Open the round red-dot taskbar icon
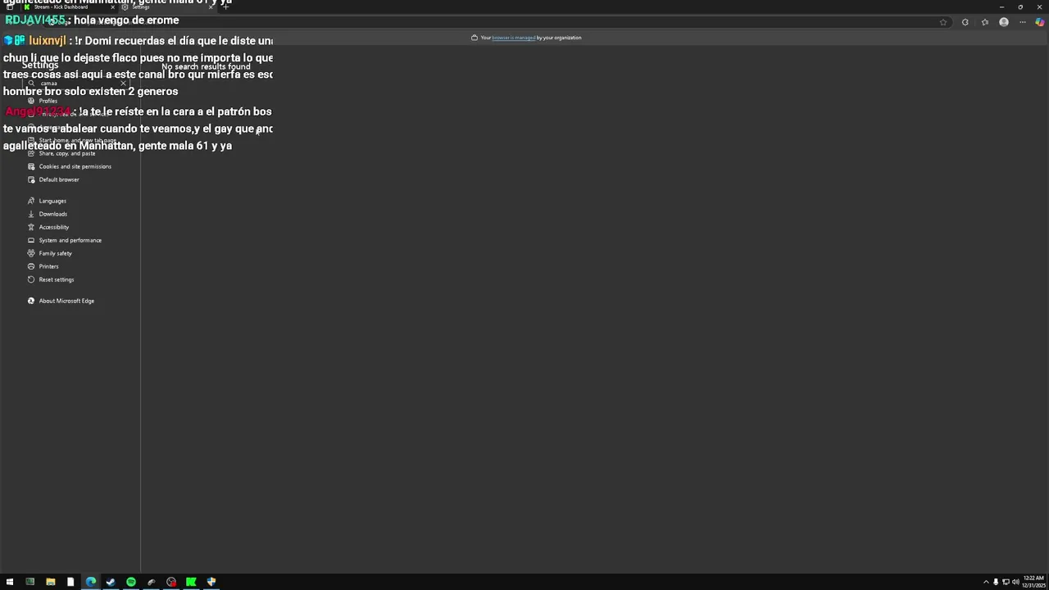 171,582
